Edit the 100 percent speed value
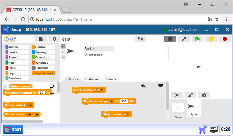The image size is (233, 136). [x=124, y=101]
